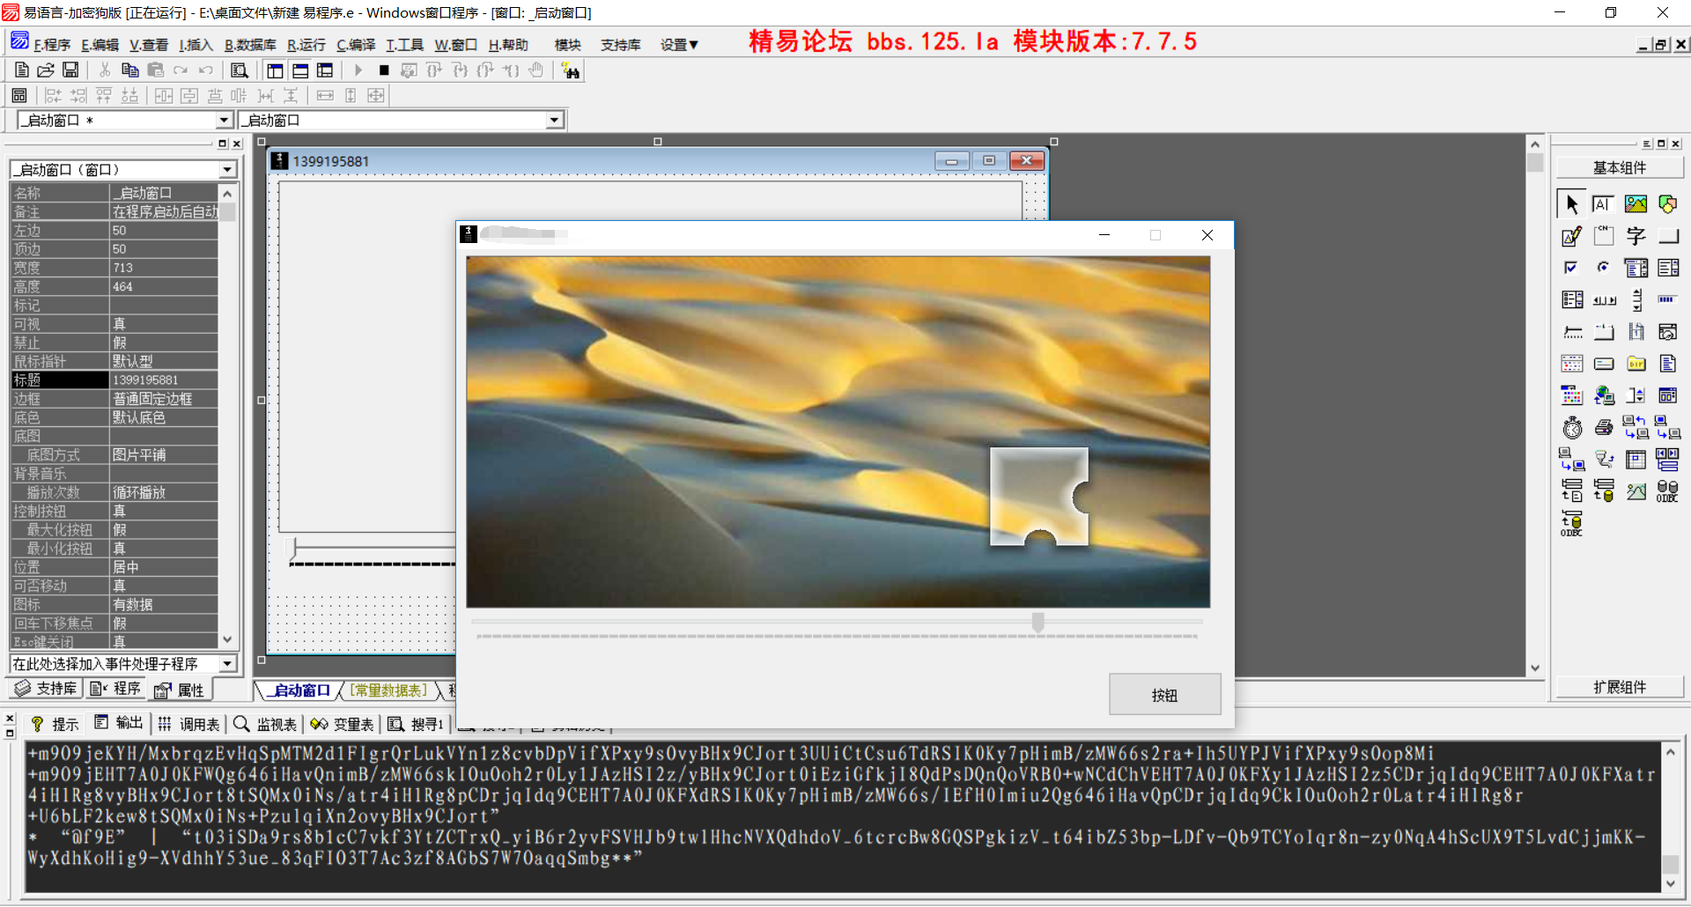The width and height of the screenshot is (1691, 907).
Task: Select the edit box component in toolbox
Action: pos(1604,204)
